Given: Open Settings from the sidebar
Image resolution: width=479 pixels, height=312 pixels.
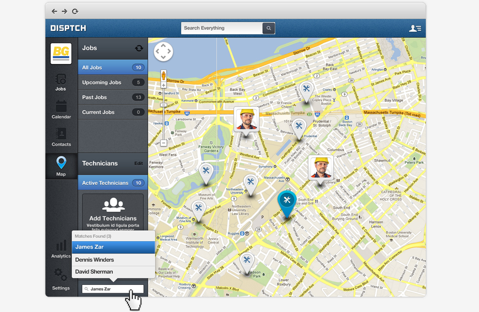Looking at the screenshot, I should (61, 279).
